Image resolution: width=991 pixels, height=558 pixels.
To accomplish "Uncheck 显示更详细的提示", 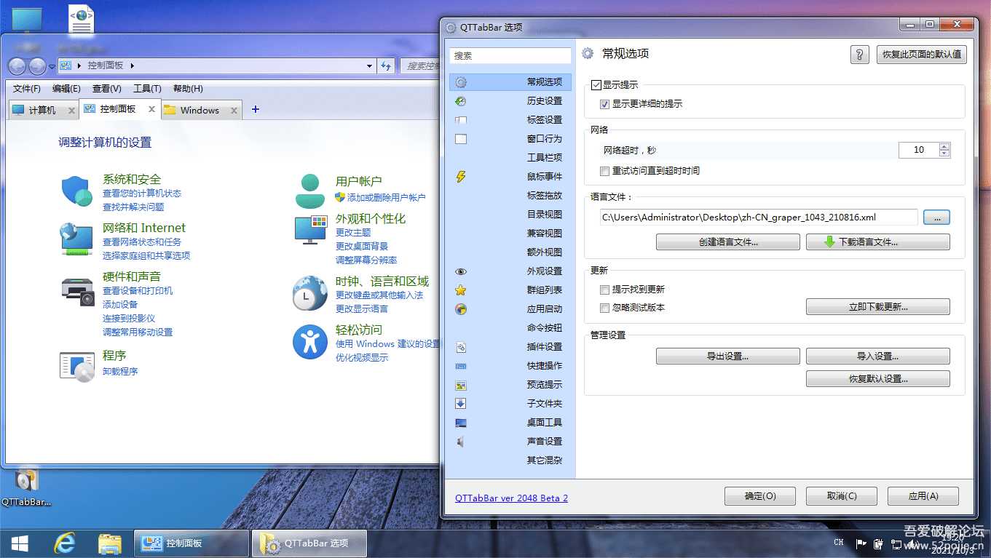I will click(x=604, y=104).
